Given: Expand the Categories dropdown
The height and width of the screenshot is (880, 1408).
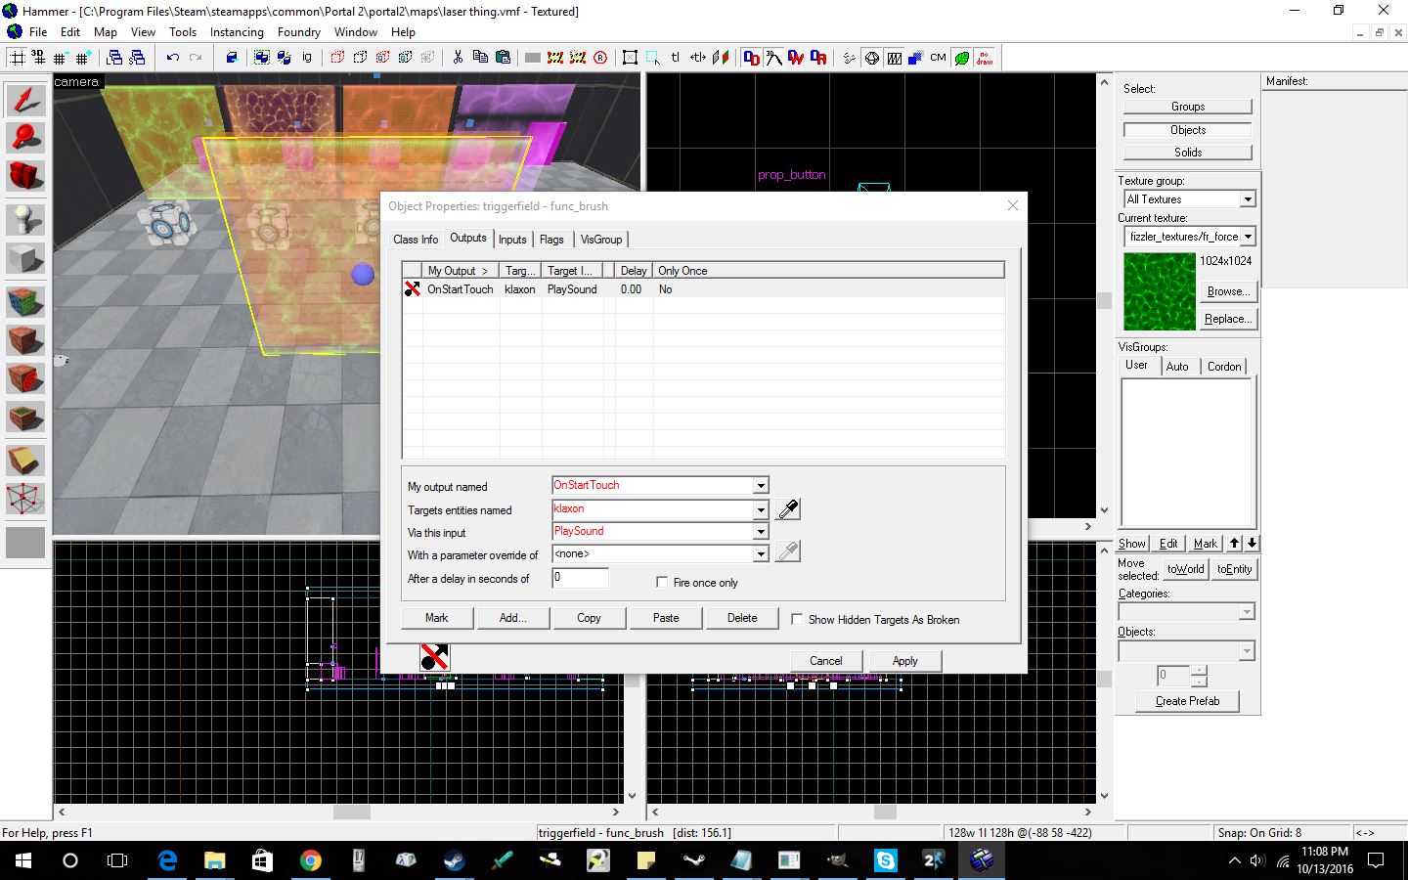Looking at the screenshot, I should pos(1247,612).
